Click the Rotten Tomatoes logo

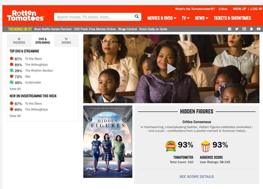pos(26,16)
